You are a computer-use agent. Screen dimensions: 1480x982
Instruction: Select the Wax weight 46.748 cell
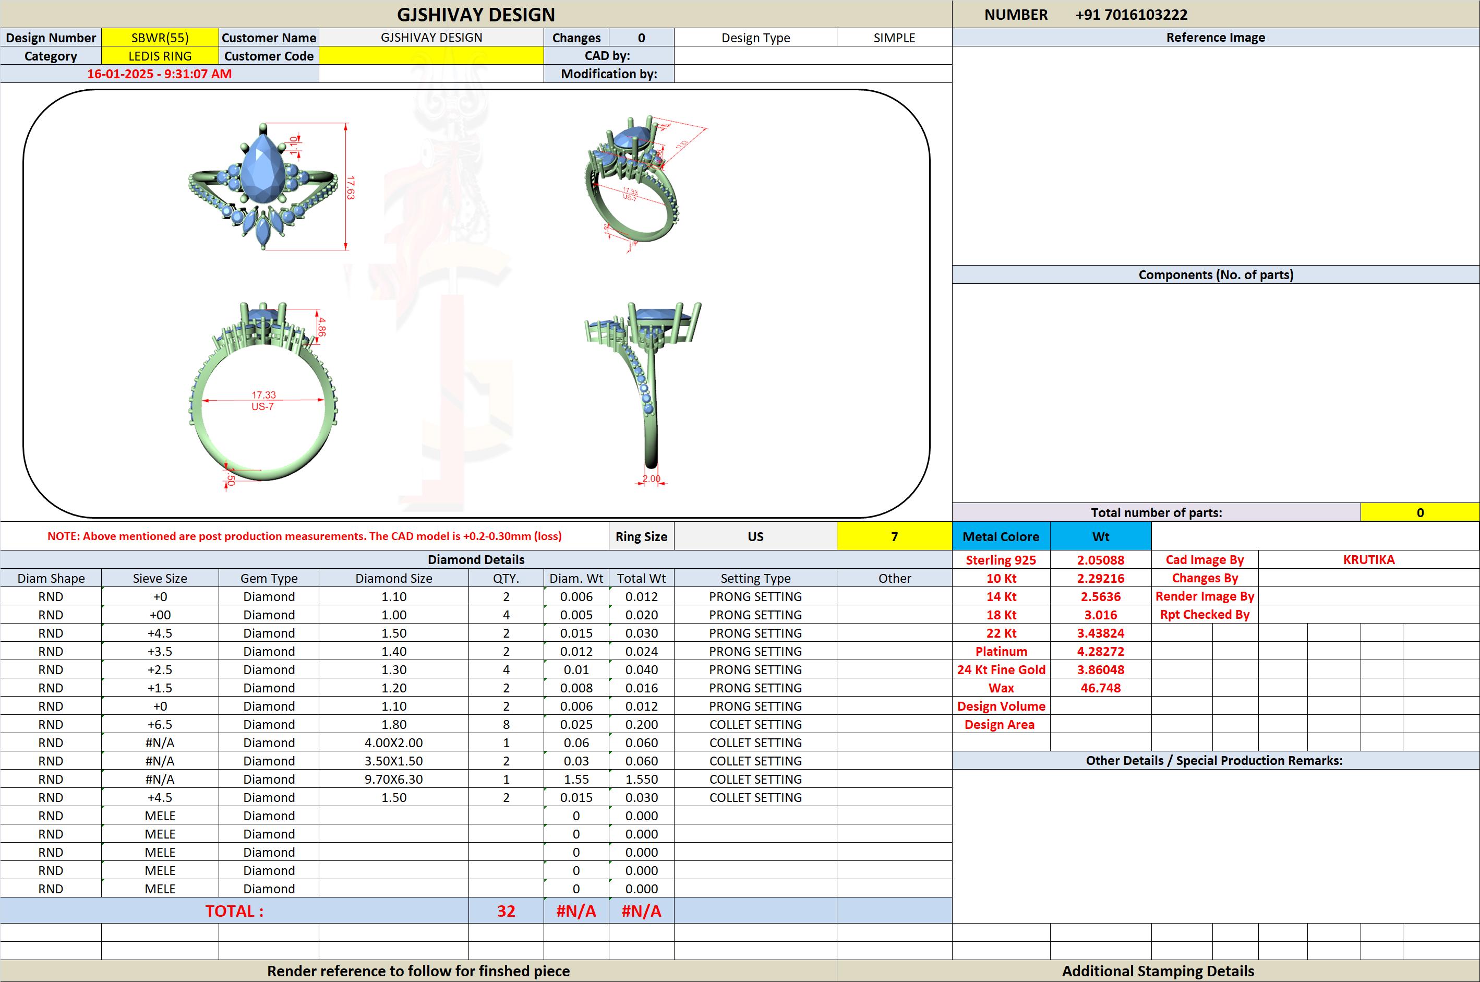click(x=1100, y=688)
